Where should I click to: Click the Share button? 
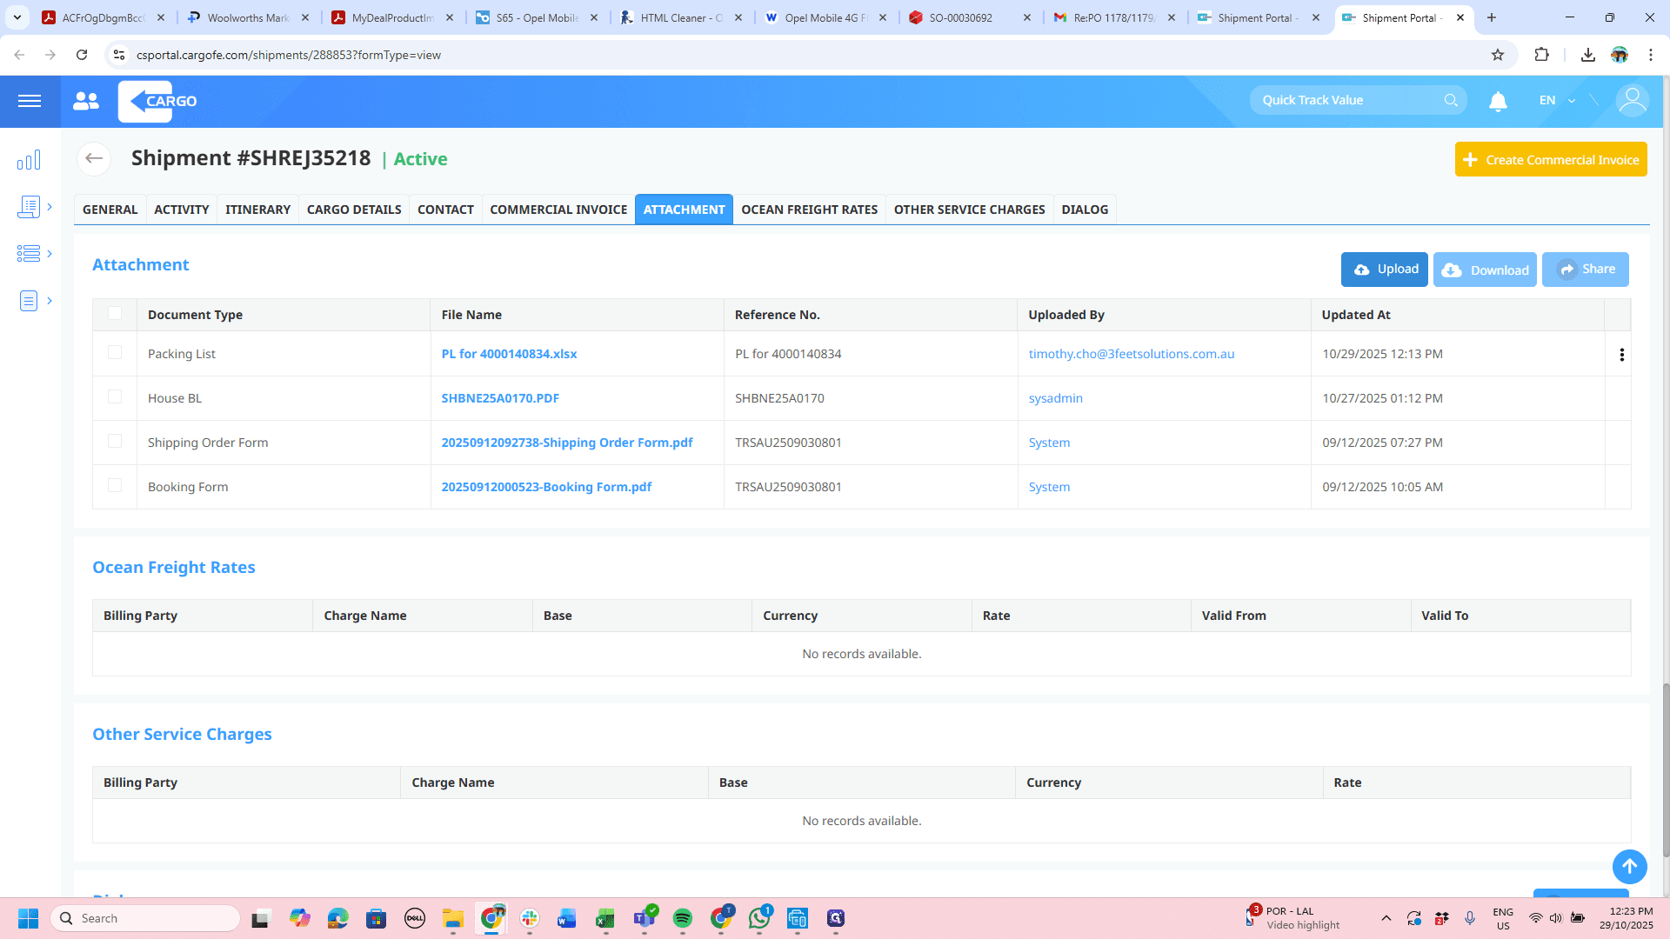[x=1585, y=270]
